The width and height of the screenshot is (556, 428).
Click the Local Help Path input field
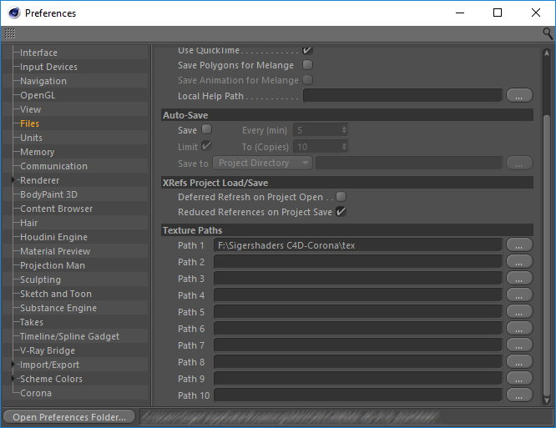[x=403, y=96]
